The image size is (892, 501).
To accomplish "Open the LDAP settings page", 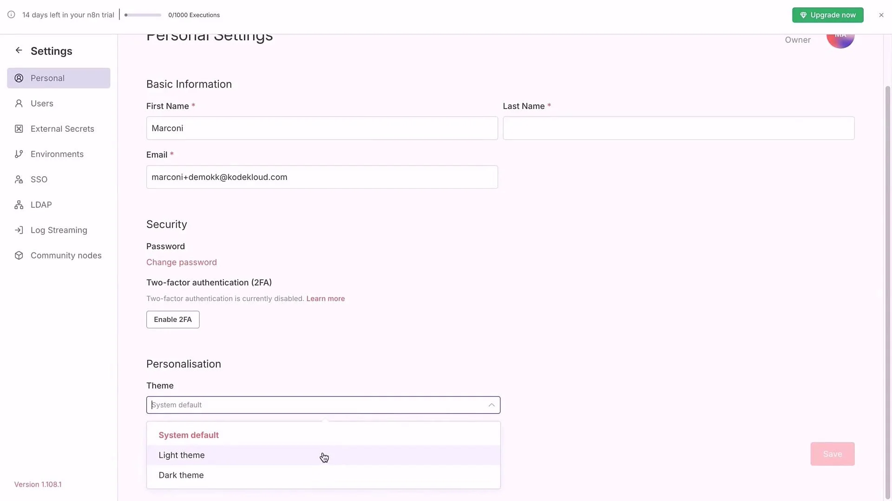I will [x=59, y=205].
